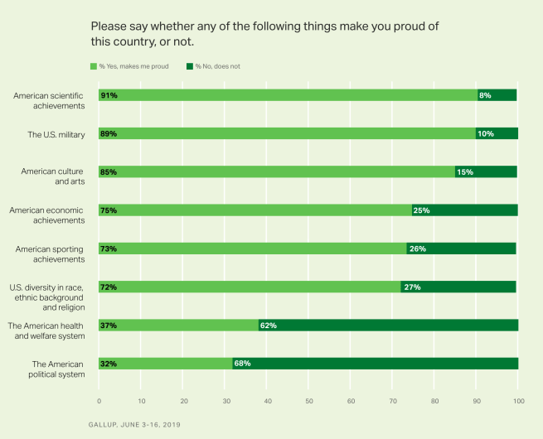
Task: Click the 'American scientific achievements' category label
Action: pyautogui.click(x=48, y=100)
